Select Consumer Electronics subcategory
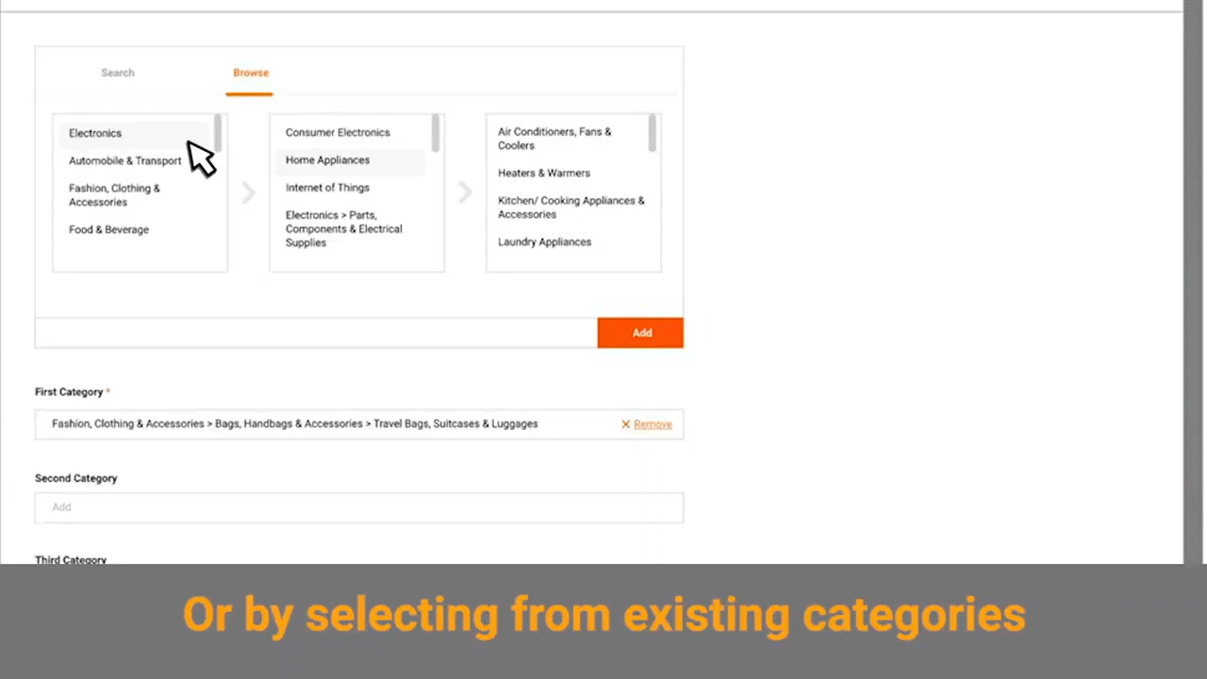This screenshot has height=679, width=1207. (x=338, y=132)
